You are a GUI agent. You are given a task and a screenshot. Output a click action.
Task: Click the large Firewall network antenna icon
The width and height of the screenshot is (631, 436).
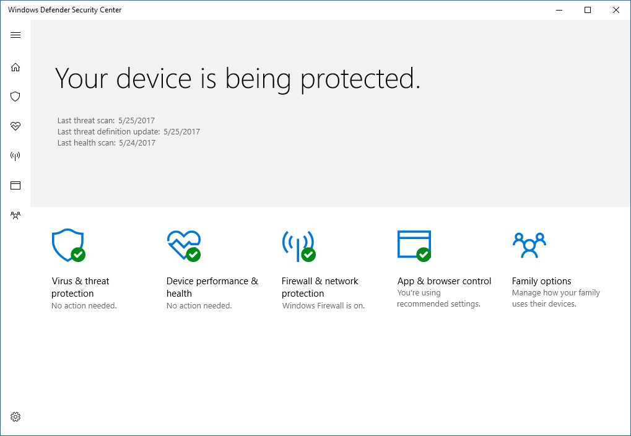pyautogui.click(x=298, y=245)
